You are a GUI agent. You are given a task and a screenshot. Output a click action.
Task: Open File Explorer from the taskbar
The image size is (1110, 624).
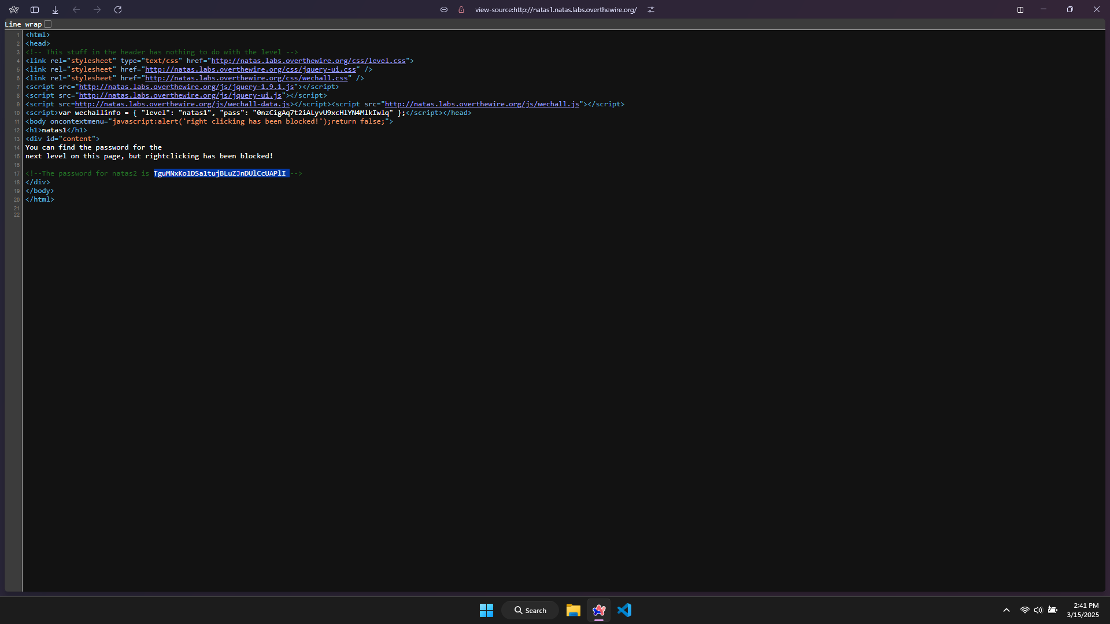point(573,610)
